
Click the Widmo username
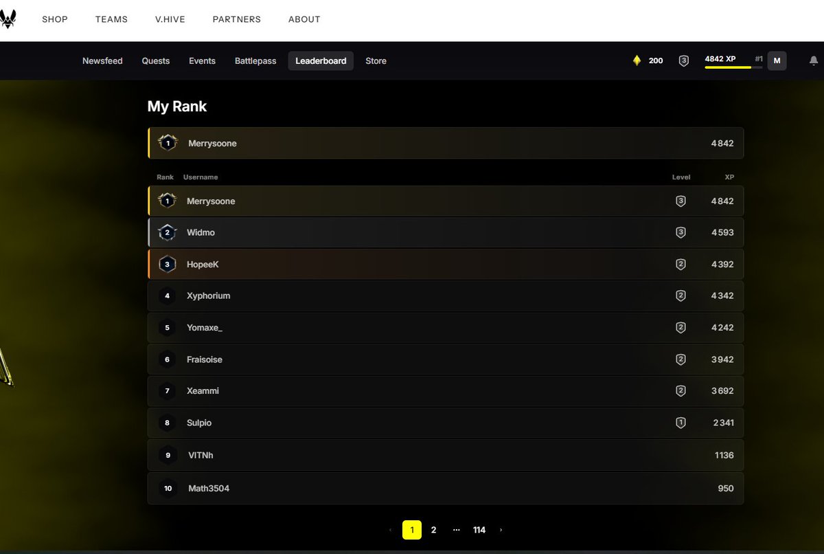click(201, 232)
